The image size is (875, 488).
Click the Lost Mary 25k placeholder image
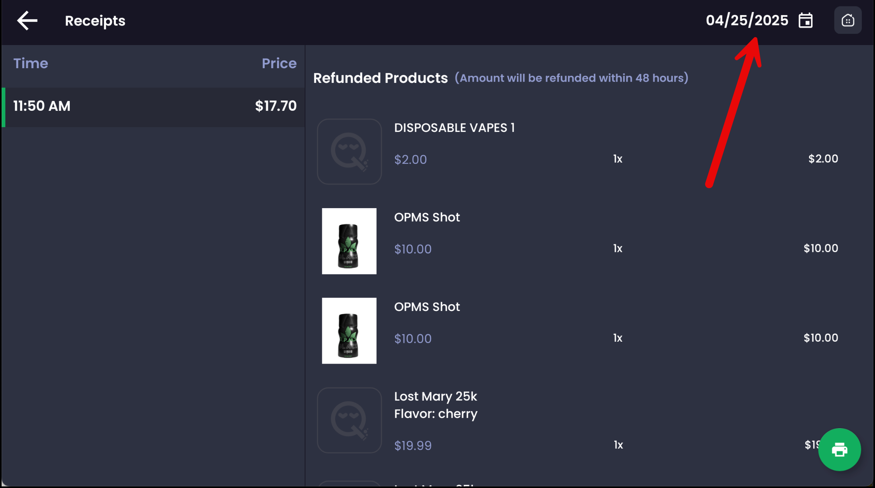tap(349, 420)
